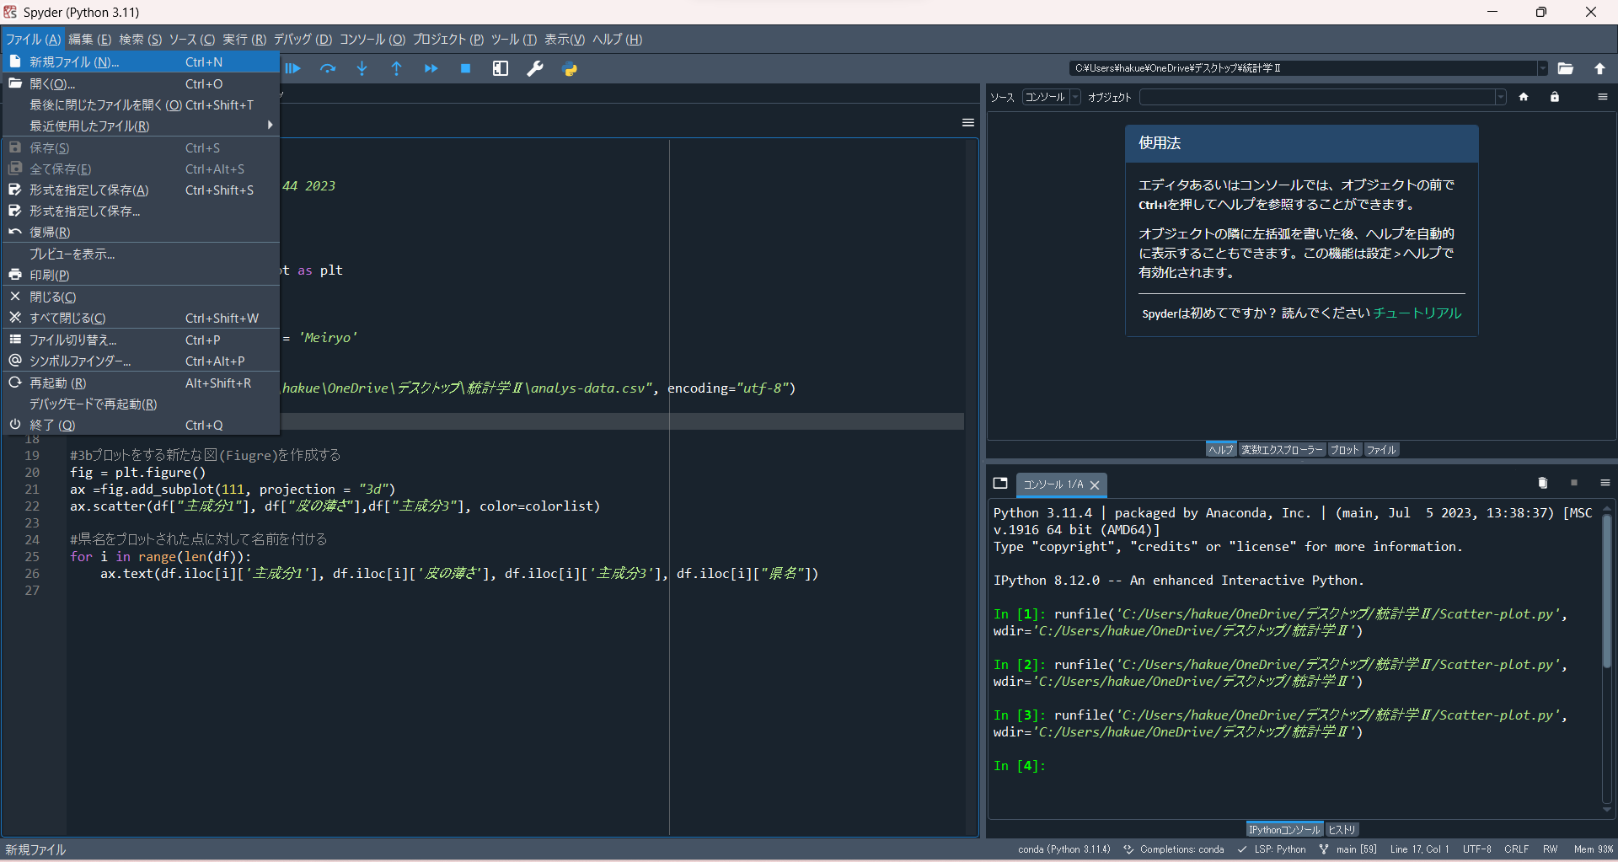The image size is (1618, 862).
Task: Open the チュートリアル link in Help
Action: coord(1417,313)
